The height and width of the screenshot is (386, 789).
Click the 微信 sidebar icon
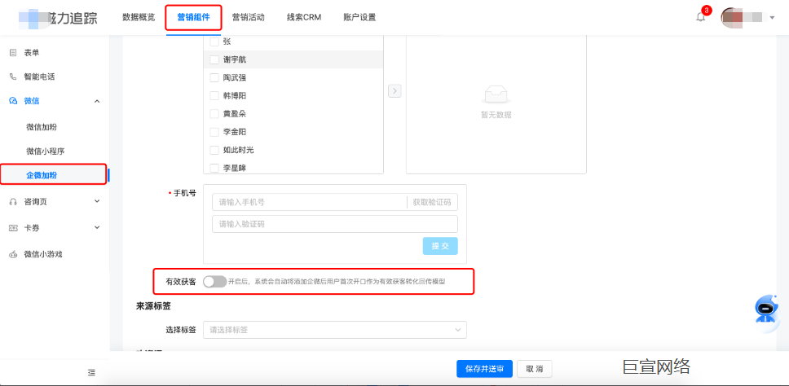coord(13,101)
